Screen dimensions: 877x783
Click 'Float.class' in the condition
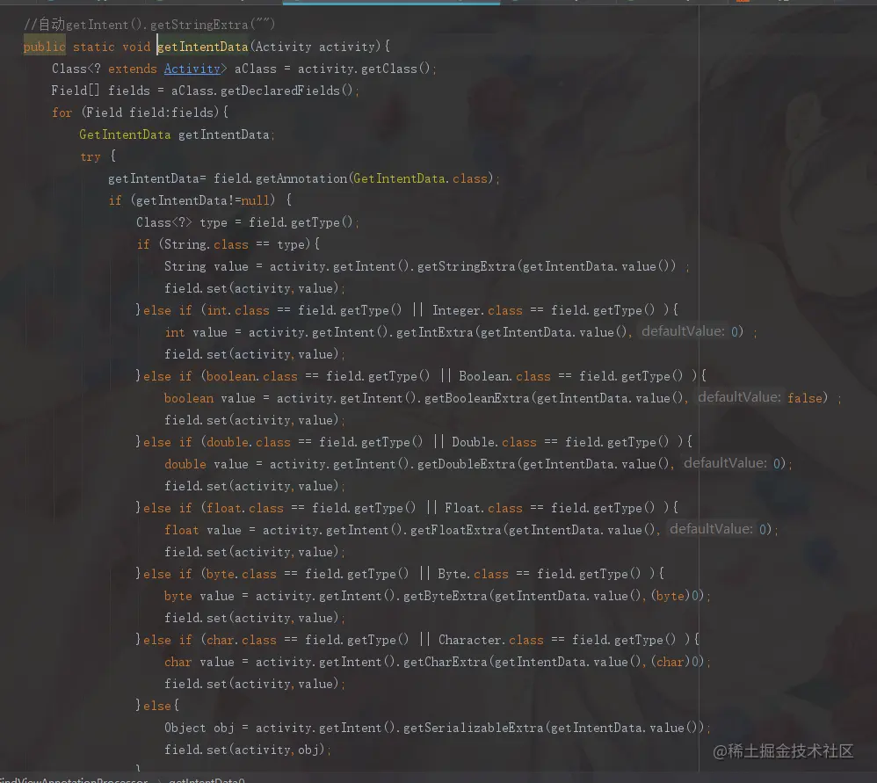(x=483, y=509)
